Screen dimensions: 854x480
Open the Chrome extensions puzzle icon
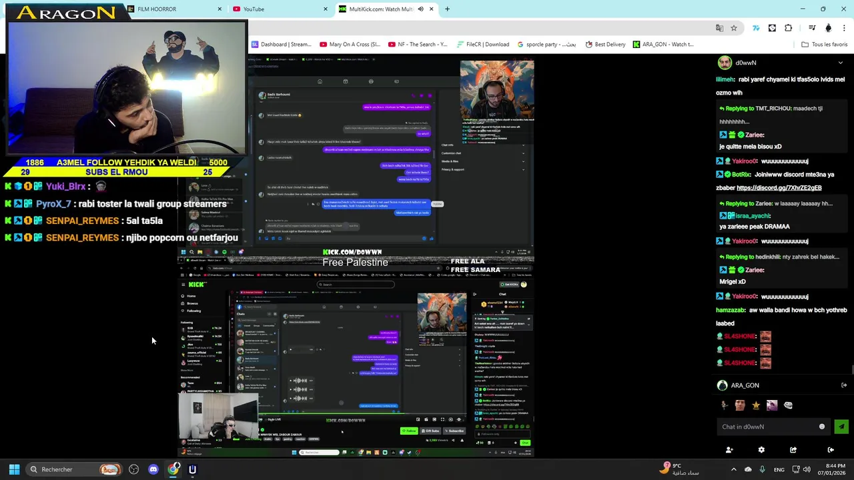789,28
